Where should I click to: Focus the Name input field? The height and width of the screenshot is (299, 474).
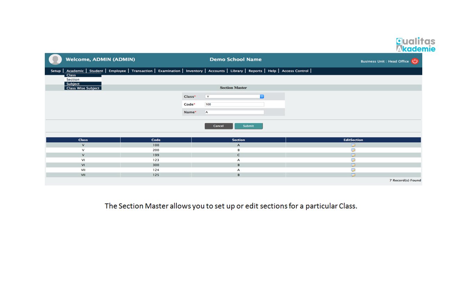234,112
